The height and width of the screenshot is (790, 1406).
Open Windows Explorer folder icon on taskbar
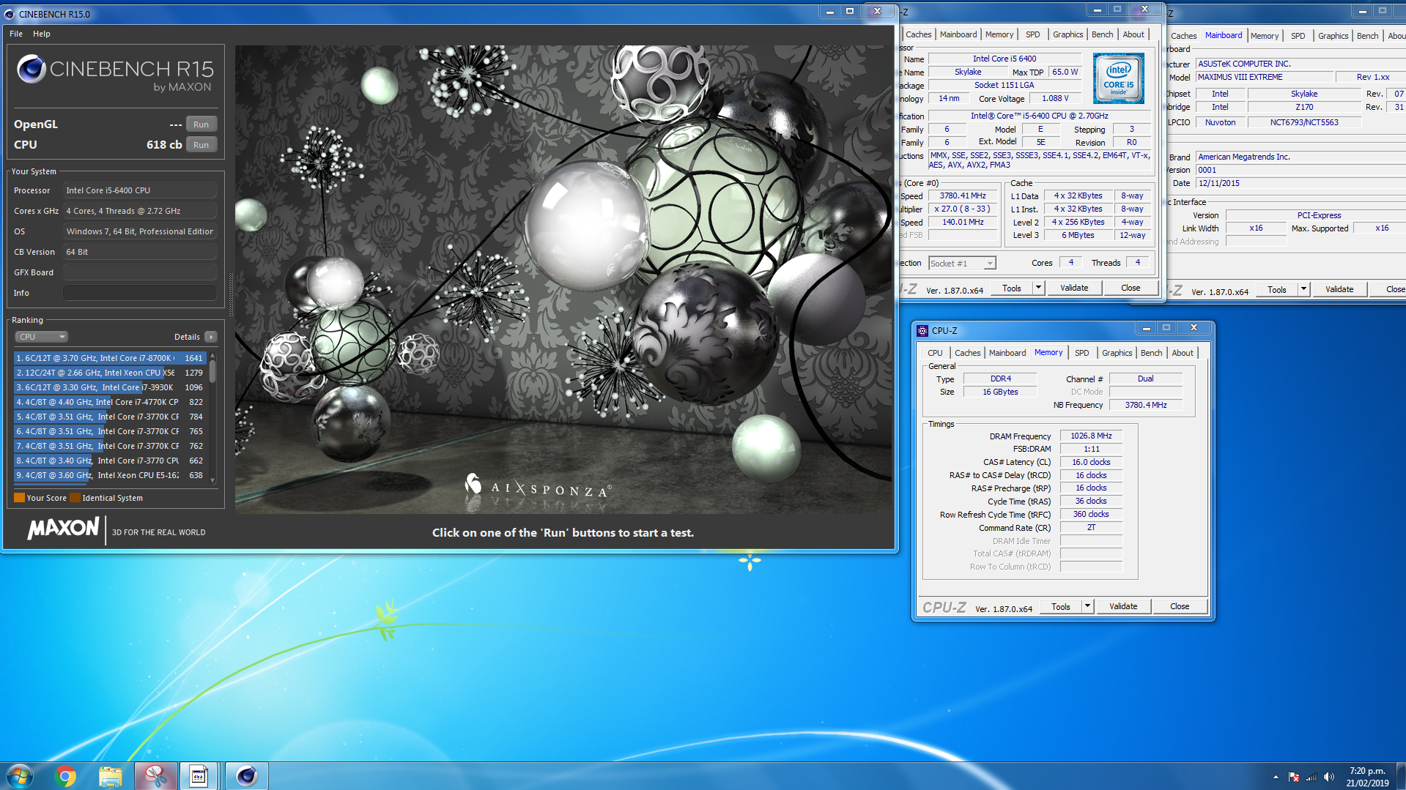point(110,776)
